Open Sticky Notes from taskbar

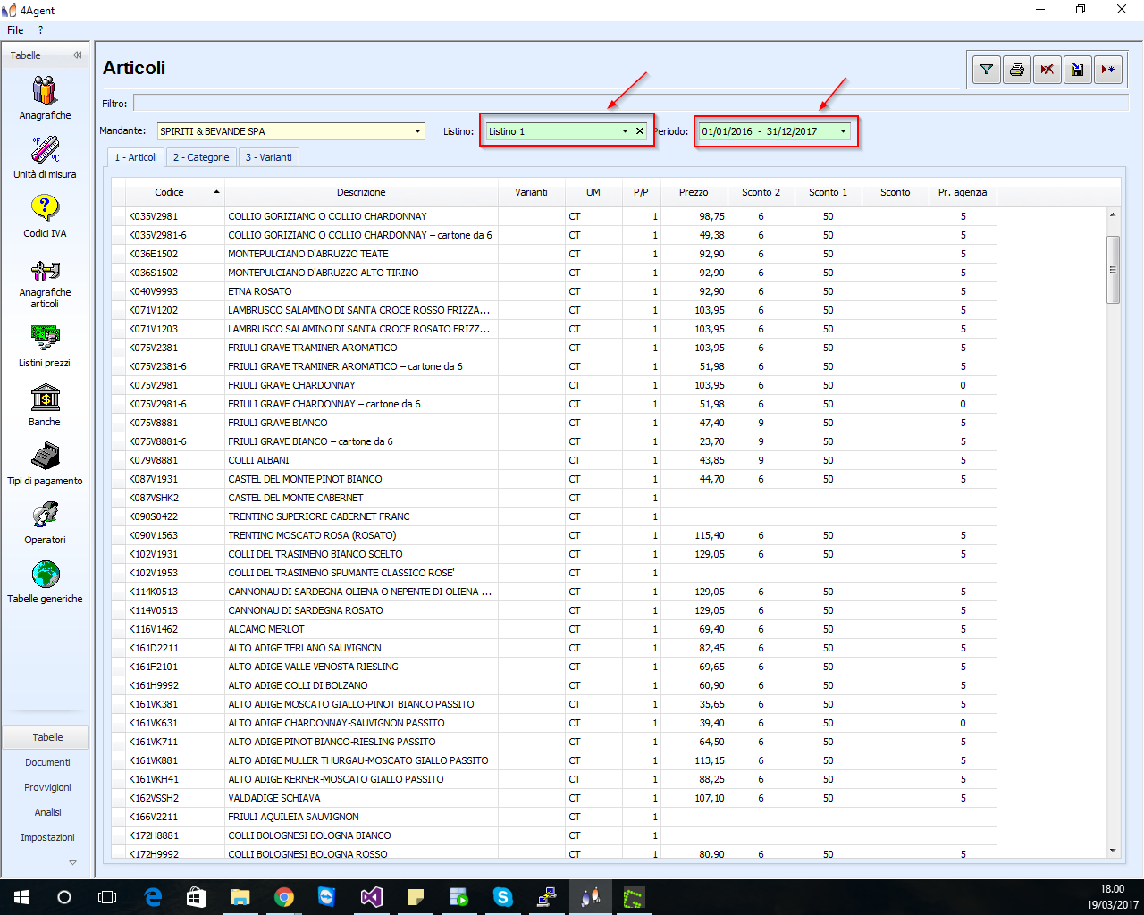pyautogui.click(x=416, y=897)
